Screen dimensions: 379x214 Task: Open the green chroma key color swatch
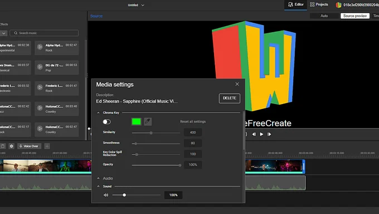point(137,122)
